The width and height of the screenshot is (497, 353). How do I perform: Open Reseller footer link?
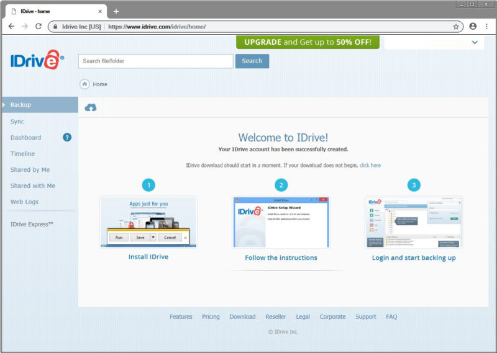coord(276,316)
